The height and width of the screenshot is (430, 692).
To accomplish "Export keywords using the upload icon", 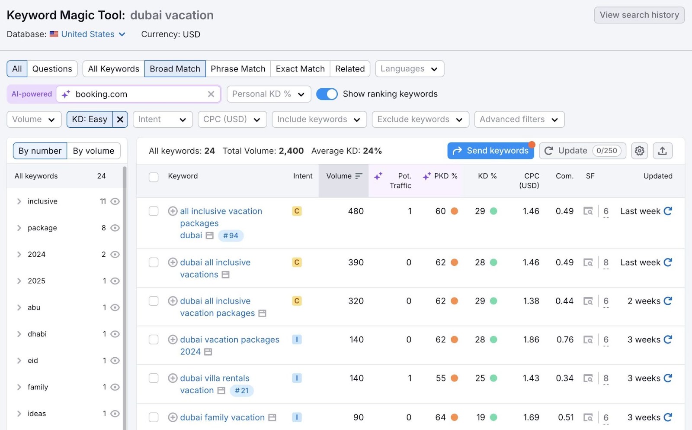I will tap(663, 151).
